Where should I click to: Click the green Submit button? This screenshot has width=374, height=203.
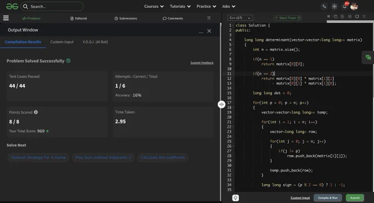355,198
